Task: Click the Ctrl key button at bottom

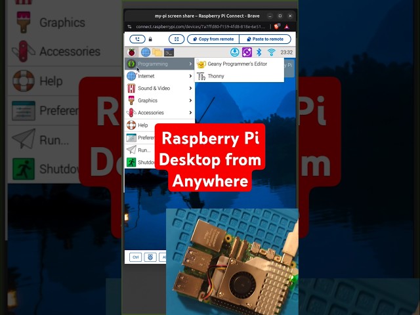Action: click(x=136, y=257)
